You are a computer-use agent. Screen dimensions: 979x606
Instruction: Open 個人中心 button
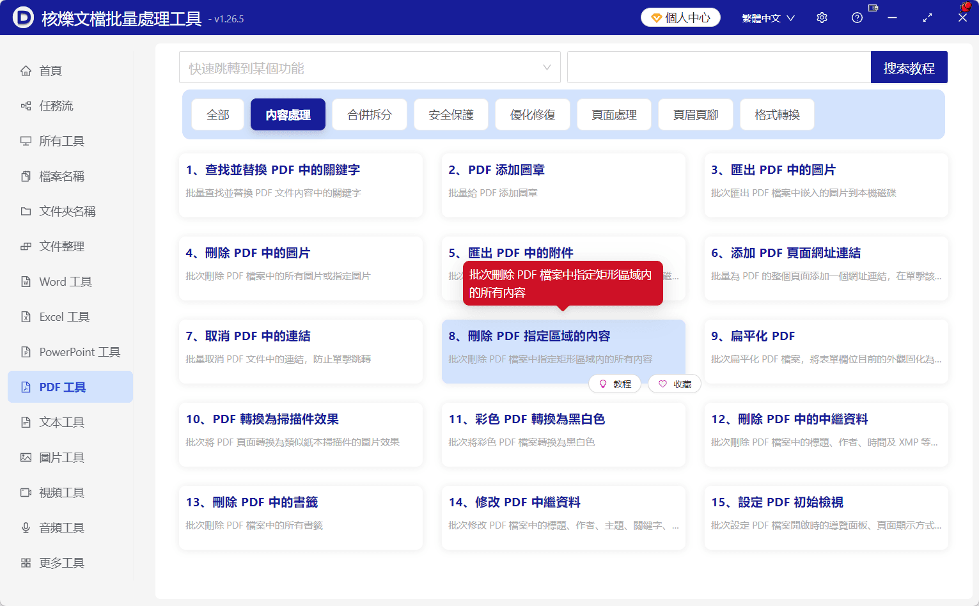click(680, 18)
